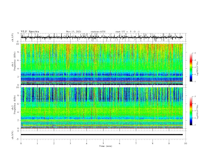Click the ch.2 PSD color scale bar
The height and width of the screenshot is (161, 209).
click(191, 111)
